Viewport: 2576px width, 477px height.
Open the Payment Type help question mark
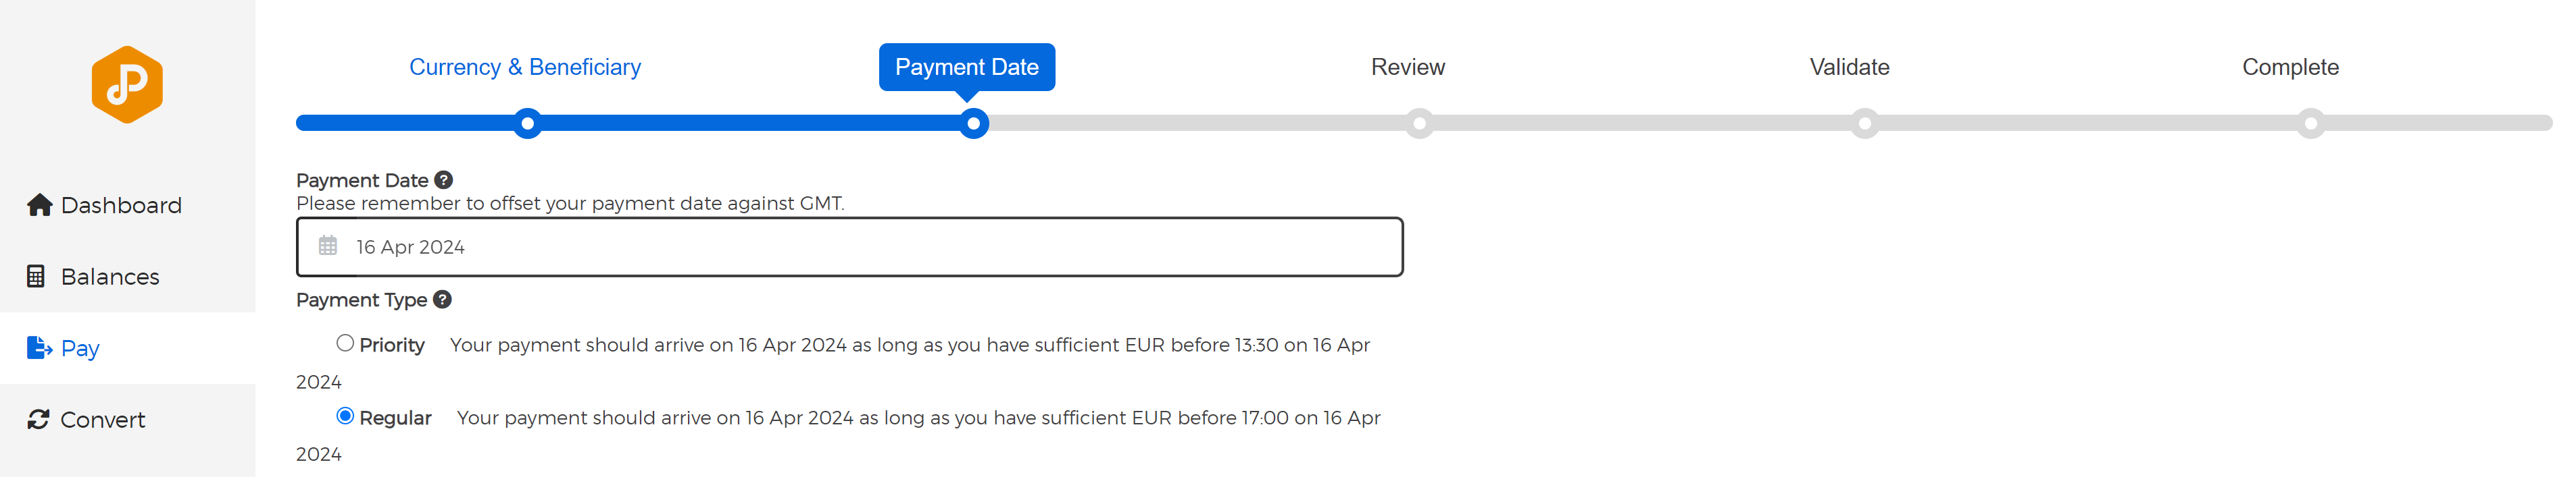pos(442,300)
